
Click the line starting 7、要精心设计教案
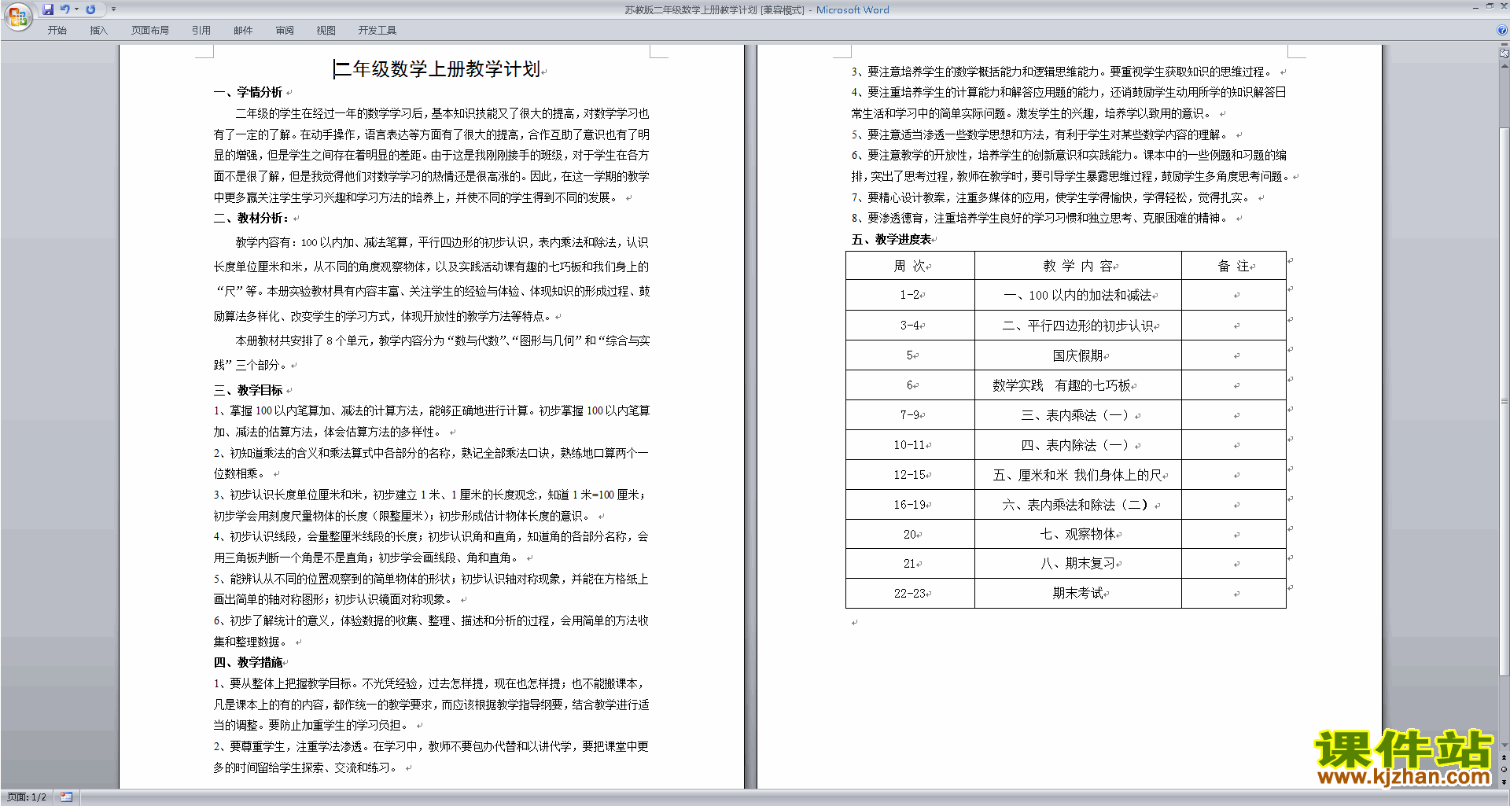(x=1050, y=197)
